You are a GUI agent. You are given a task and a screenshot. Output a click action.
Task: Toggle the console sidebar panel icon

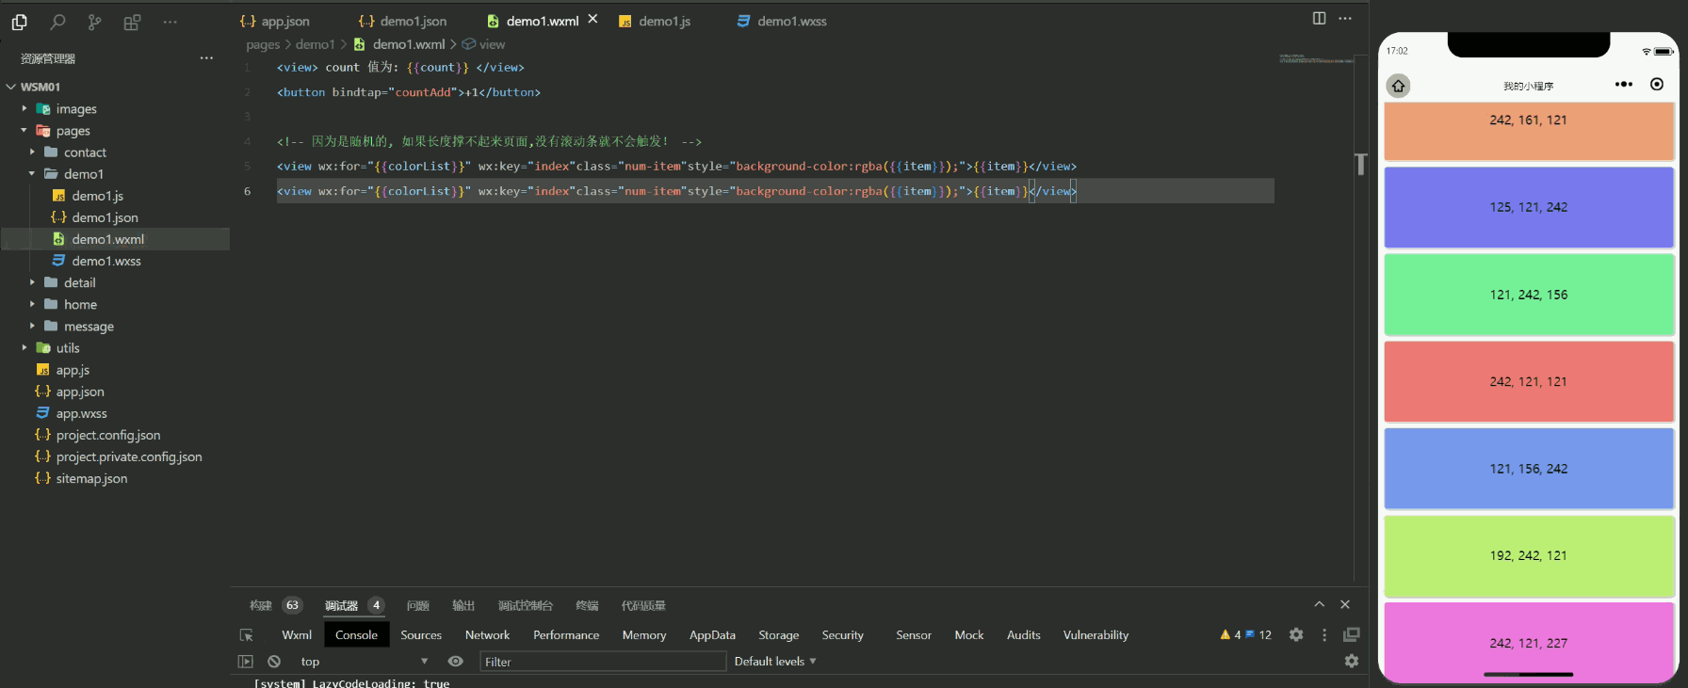click(x=245, y=662)
